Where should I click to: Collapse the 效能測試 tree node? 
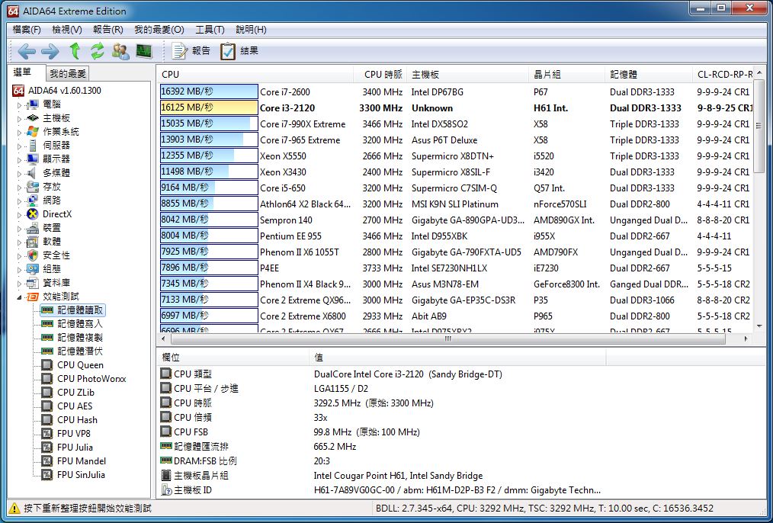19,297
